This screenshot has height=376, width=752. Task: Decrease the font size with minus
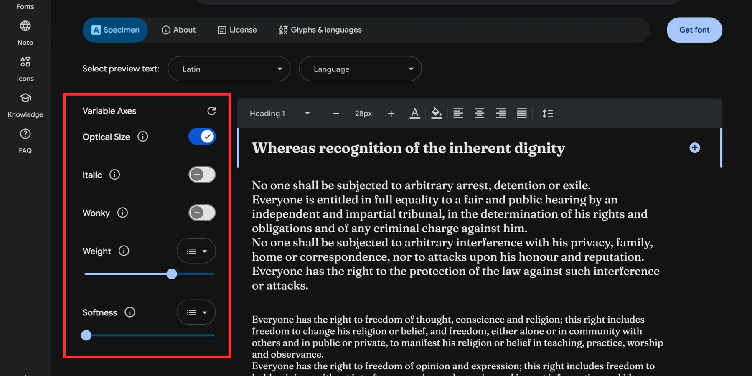coord(336,114)
